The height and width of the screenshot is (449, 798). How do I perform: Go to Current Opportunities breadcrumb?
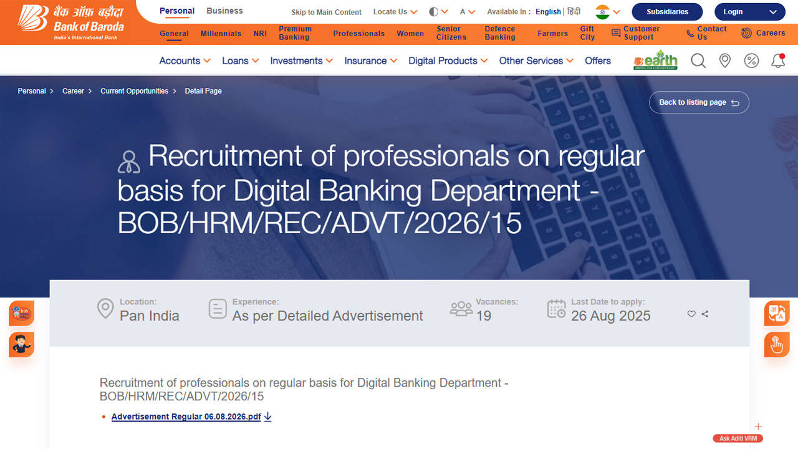click(x=134, y=91)
